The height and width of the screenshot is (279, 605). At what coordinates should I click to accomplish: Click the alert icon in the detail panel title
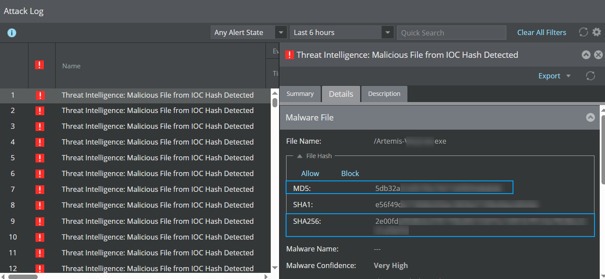click(x=290, y=55)
